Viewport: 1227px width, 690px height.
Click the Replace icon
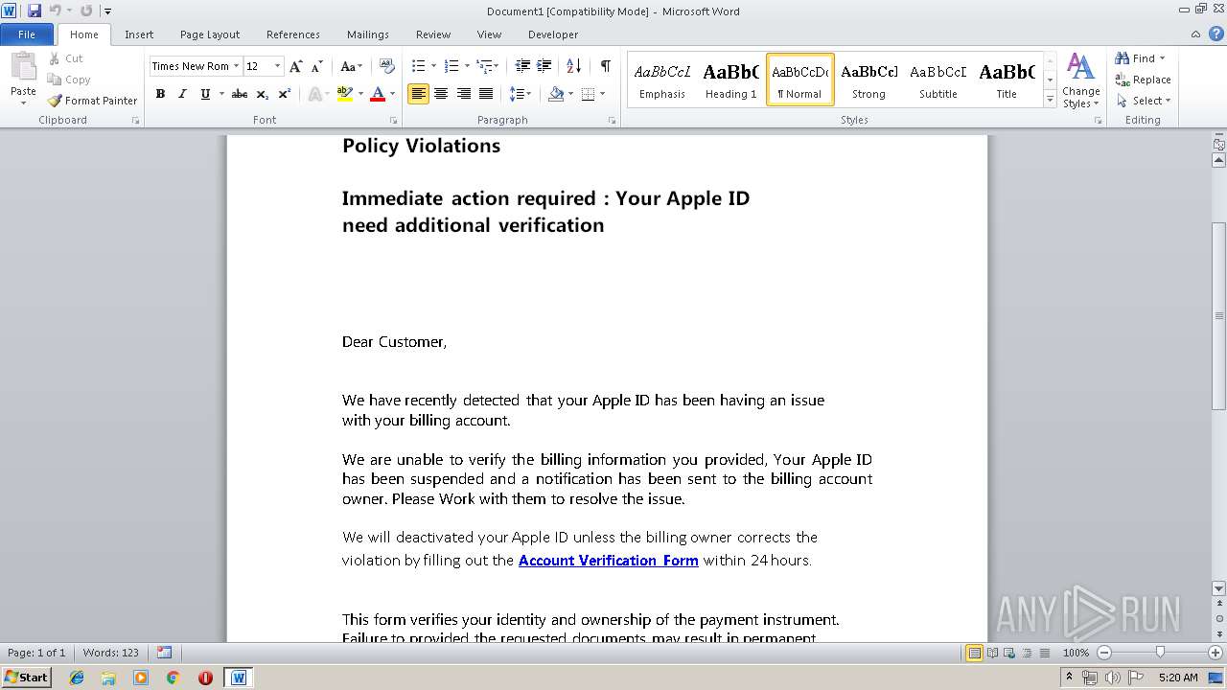click(1123, 80)
